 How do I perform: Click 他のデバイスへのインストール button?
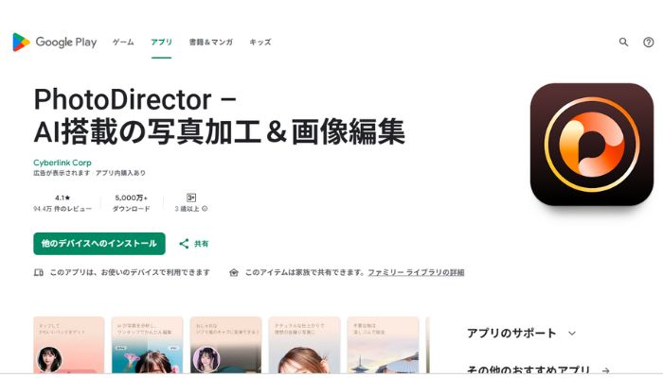click(99, 244)
